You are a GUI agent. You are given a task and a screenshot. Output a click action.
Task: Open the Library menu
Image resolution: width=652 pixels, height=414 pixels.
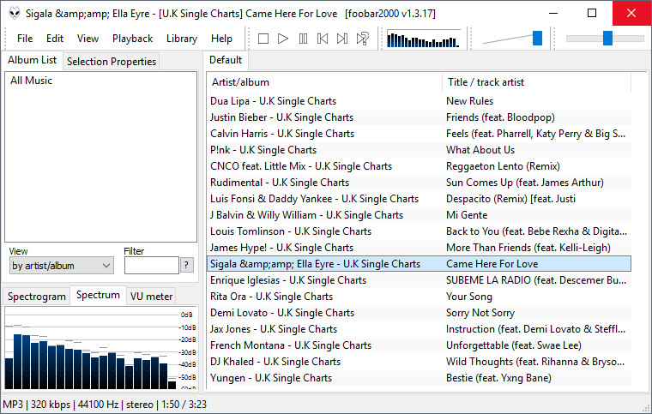click(x=181, y=39)
